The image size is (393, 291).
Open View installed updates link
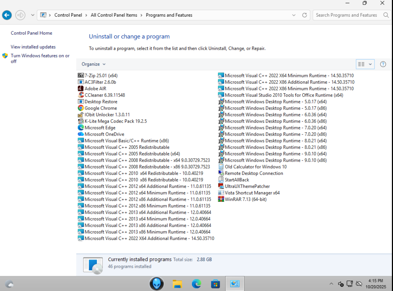tap(33, 47)
